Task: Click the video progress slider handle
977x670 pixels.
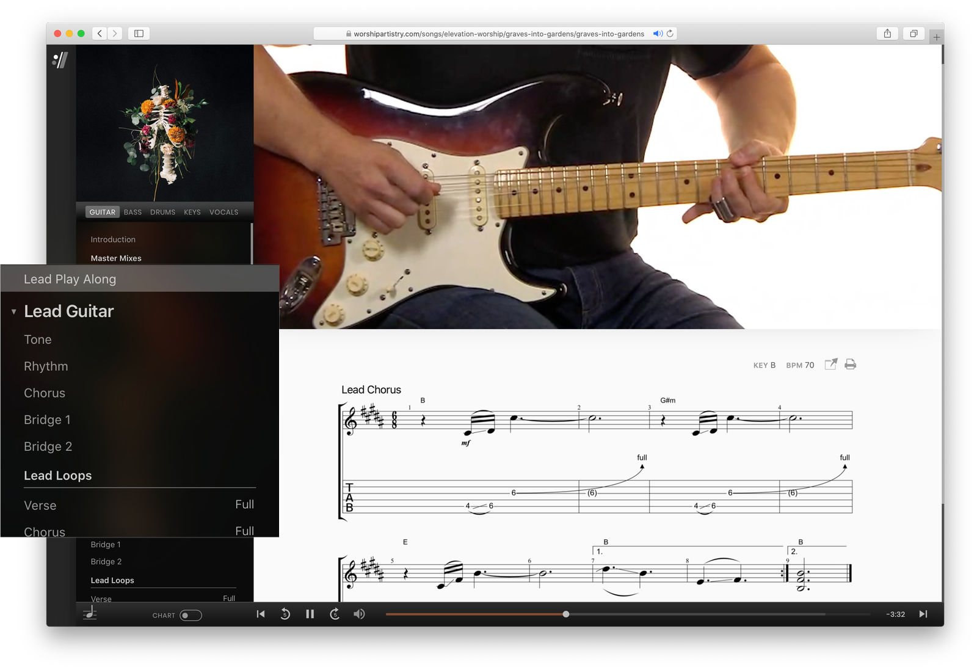Action: [x=566, y=614]
